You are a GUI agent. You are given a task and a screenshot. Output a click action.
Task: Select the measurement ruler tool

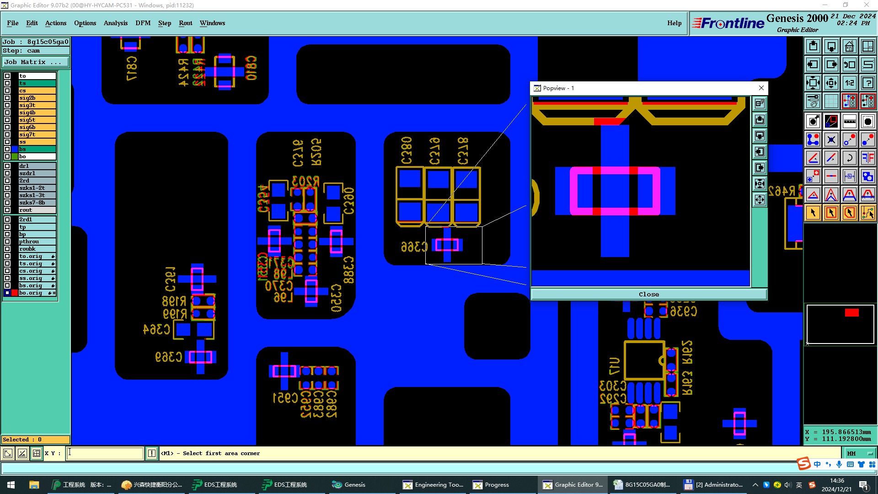click(849, 121)
